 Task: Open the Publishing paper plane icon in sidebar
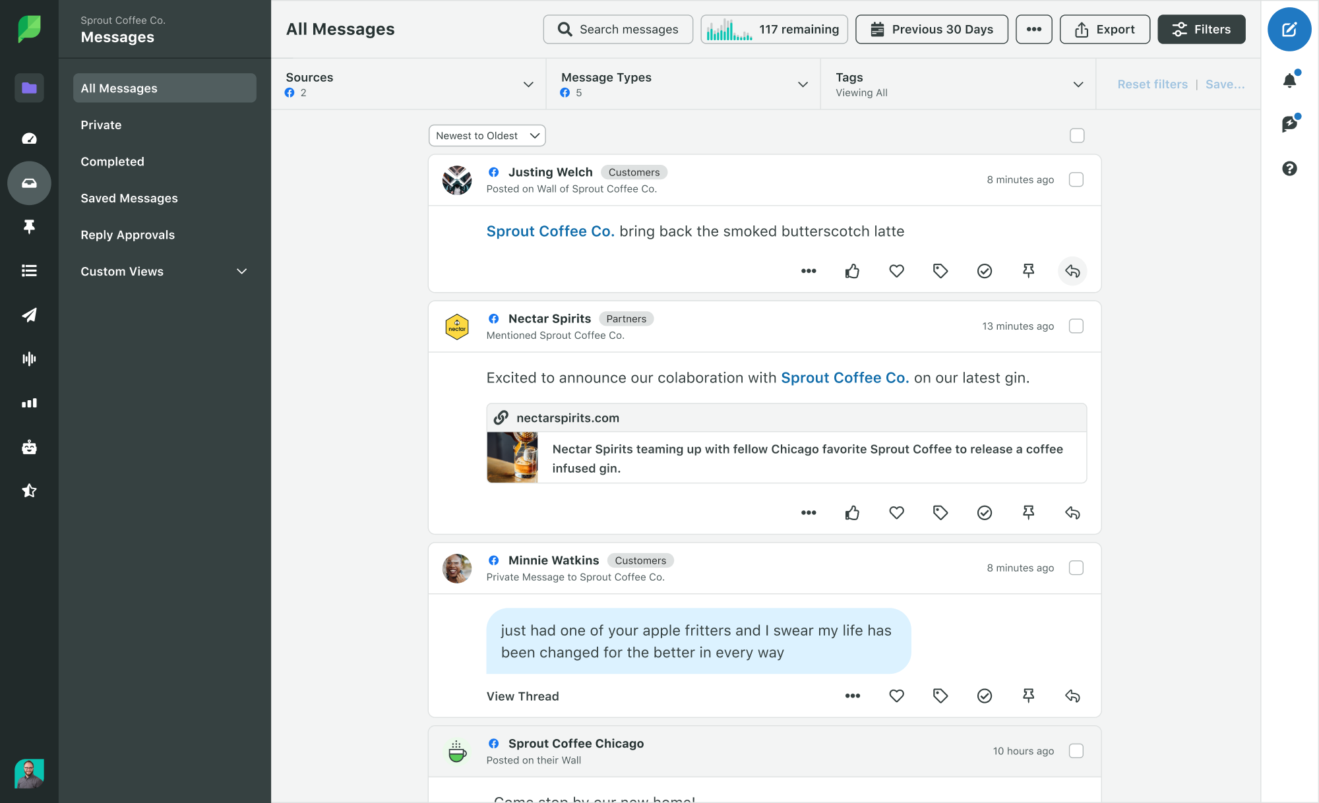(29, 315)
